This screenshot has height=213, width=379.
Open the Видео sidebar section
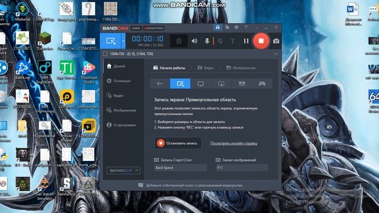click(123, 96)
